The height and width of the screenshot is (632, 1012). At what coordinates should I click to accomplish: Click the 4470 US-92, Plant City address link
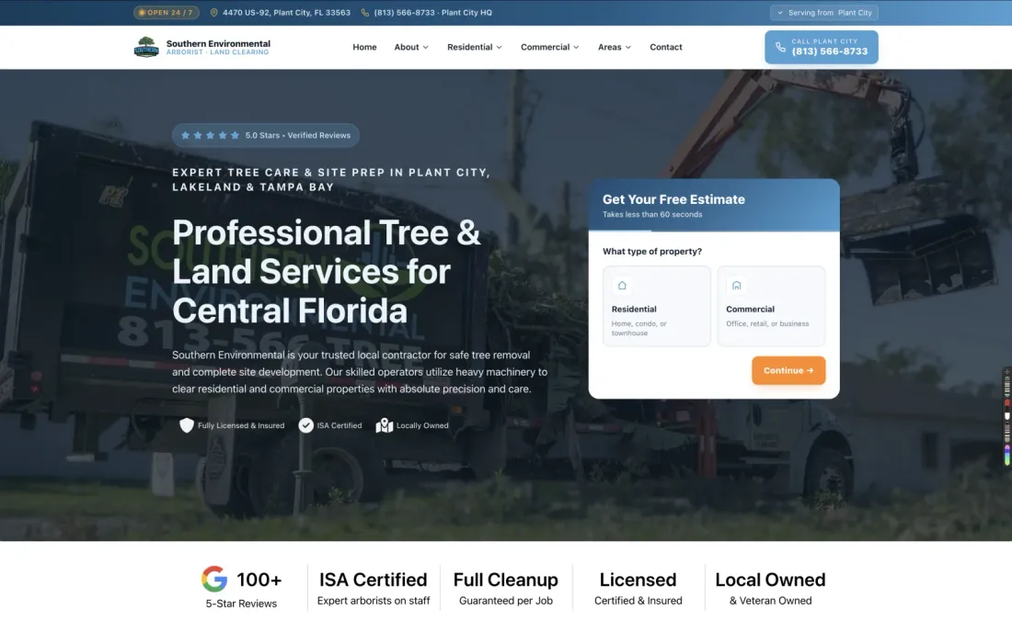286,12
